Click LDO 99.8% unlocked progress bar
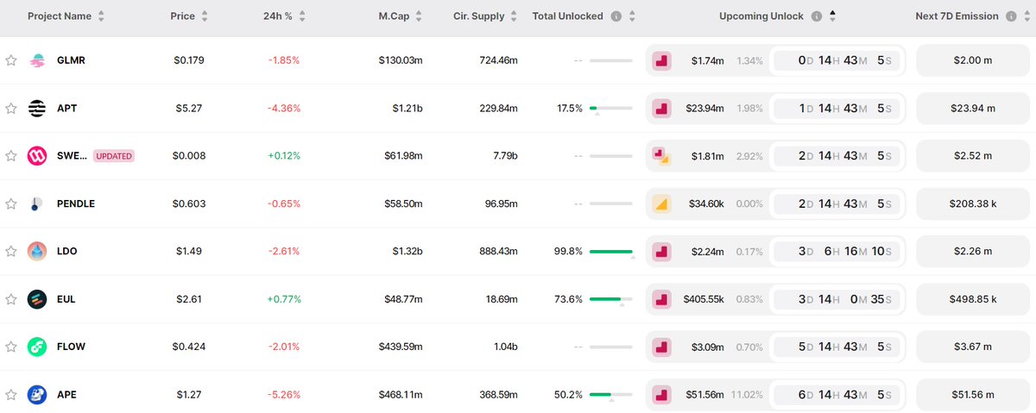 (x=611, y=252)
